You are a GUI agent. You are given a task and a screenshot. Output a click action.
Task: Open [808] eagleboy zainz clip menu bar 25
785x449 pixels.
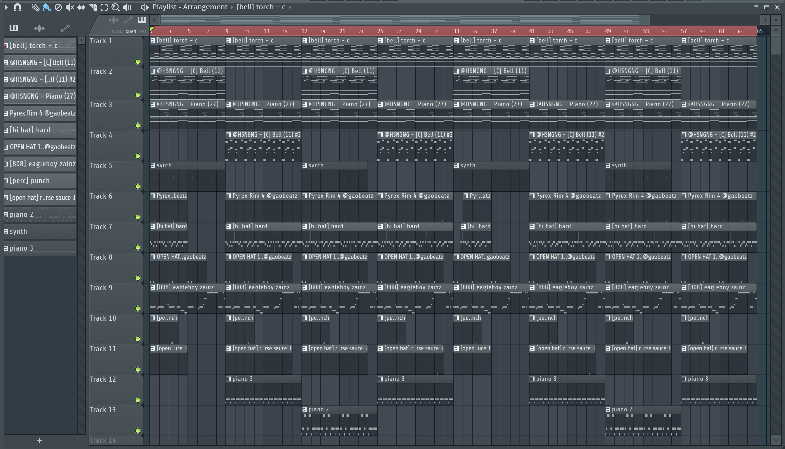[x=381, y=287]
